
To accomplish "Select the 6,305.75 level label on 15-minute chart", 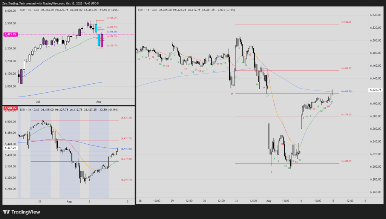I will (x=346, y=161).
